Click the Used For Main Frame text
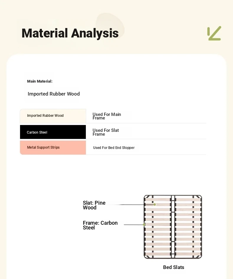233x279 pixels. click(x=107, y=116)
